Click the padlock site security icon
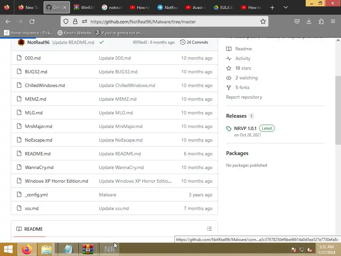 pos(75,21)
